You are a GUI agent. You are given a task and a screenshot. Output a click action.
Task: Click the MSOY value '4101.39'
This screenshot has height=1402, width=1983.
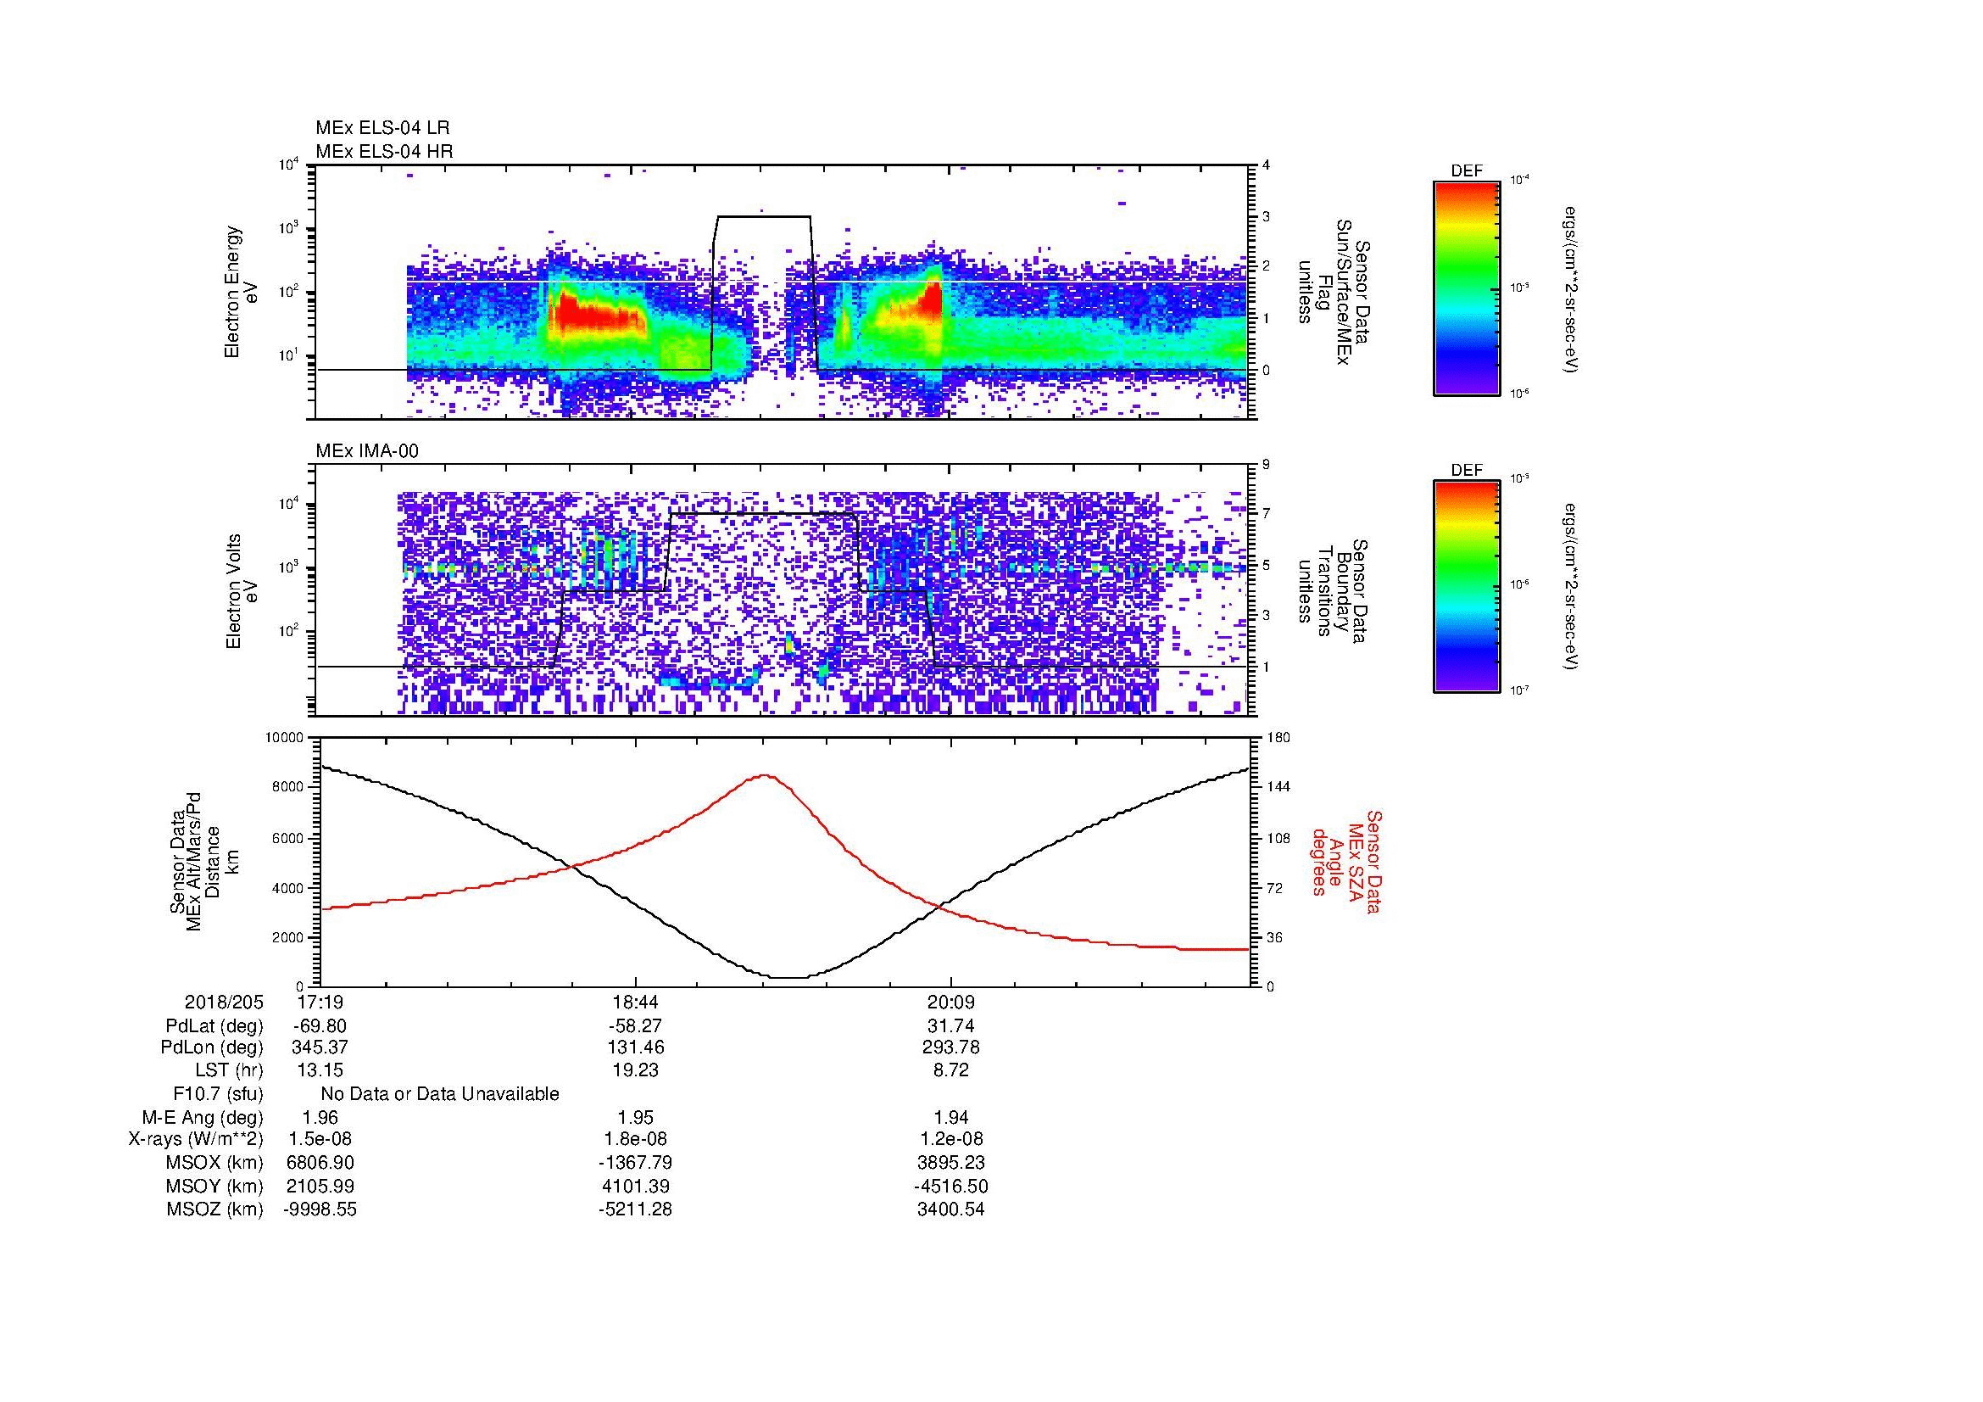point(635,1187)
